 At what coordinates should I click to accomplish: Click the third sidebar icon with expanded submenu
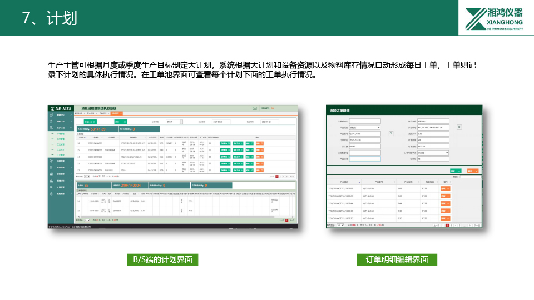pyautogui.click(x=52, y=128)
